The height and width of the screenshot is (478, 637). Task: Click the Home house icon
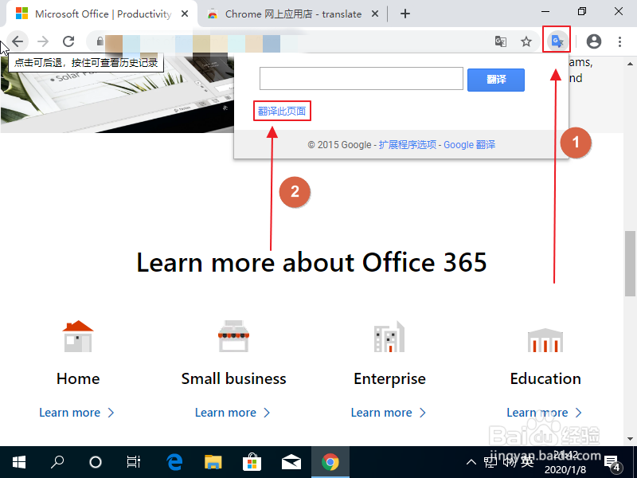pyautogui.click(x=78, y=336)
